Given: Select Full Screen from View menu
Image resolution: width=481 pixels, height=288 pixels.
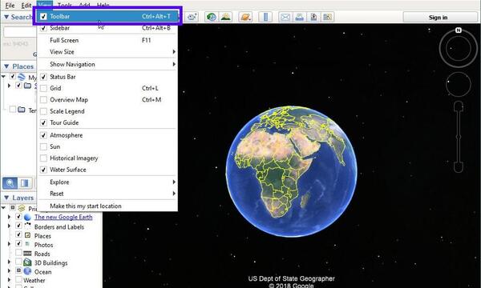Looking at the screenshot, I should click(x=107, y=40).
